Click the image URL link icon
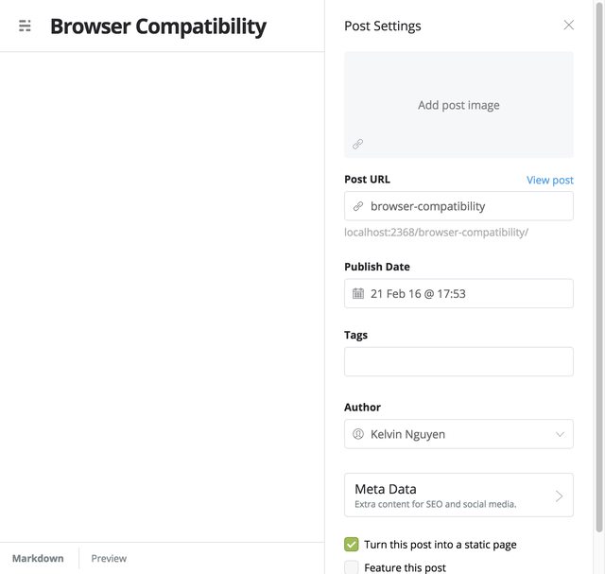 pyautogui.click(x=357, y=145)
